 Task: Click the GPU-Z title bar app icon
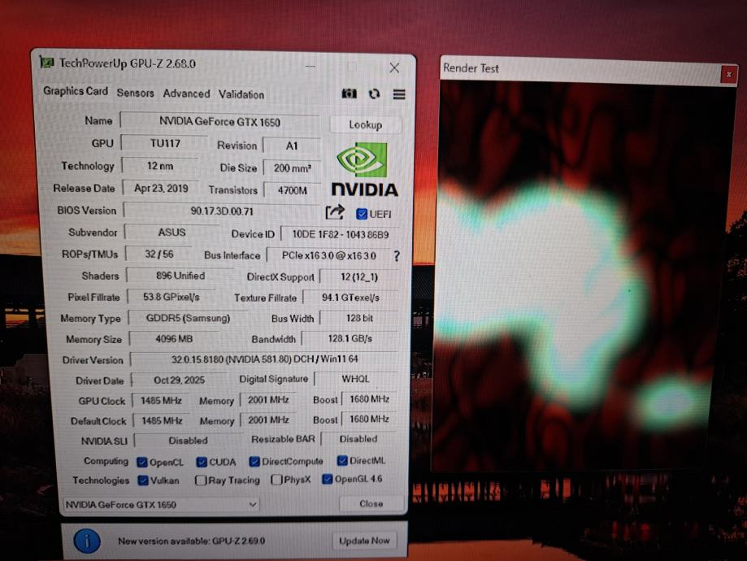(46, 62)
